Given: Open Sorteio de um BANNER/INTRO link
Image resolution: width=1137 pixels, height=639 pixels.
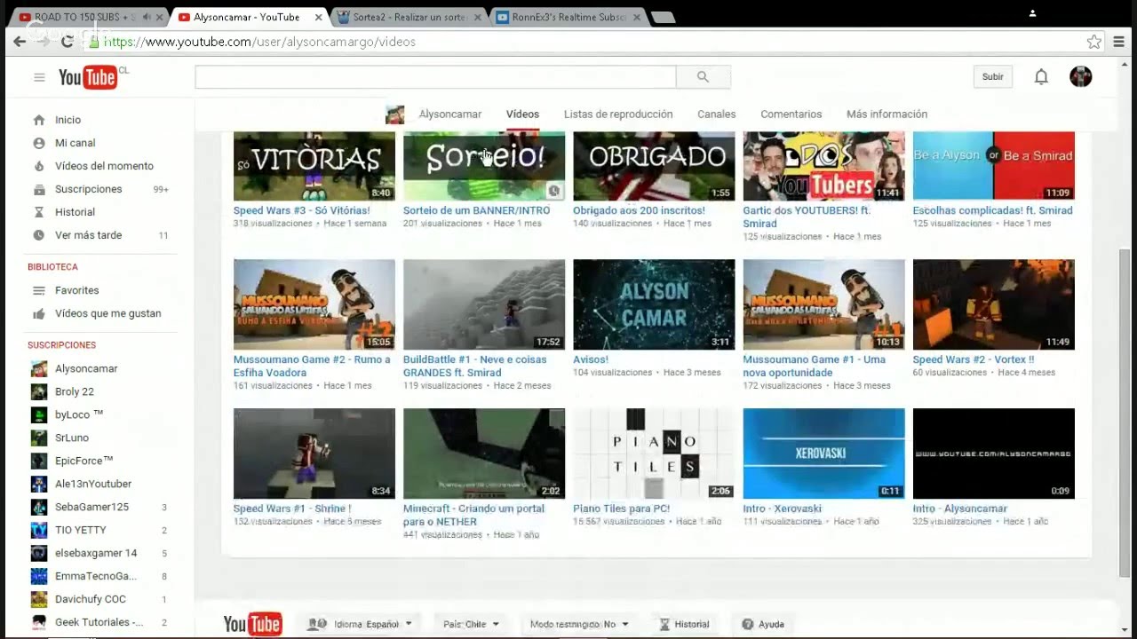Looking at the screenshot, I should click(x=476, y=210).
